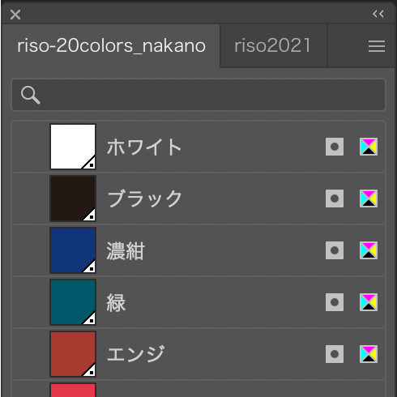Select the 緑 green swatch
The image size is (397, 397).
(x=73, y=302)
